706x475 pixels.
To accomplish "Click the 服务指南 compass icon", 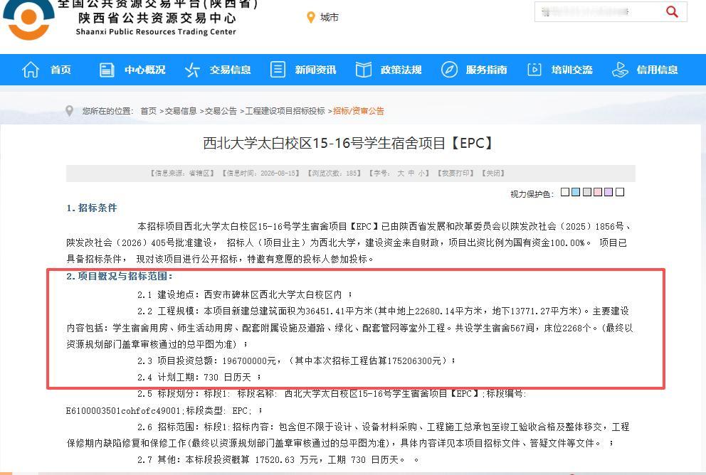I will pos(449,70).
